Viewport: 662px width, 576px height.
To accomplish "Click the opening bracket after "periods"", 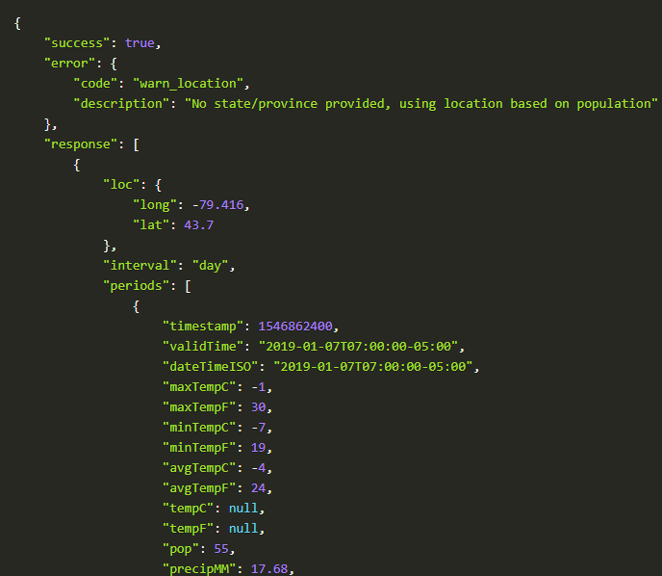I will [x=189, y=286].
